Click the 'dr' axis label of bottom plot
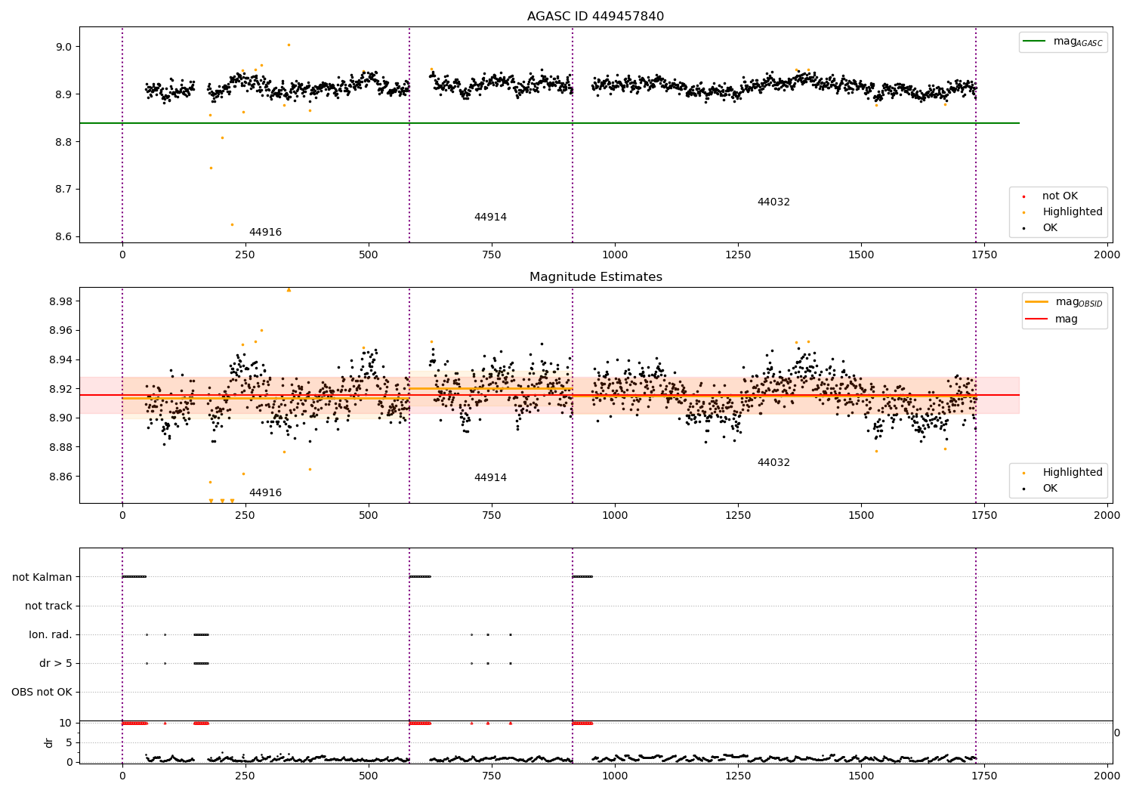Screen dimensions: 1133x793 pyautogui.click(x=49, y=742)
